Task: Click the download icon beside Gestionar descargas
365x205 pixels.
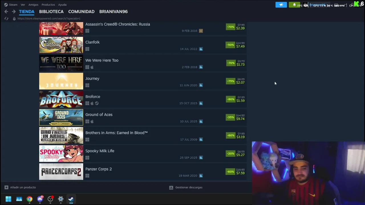Action: click(171, 187)
